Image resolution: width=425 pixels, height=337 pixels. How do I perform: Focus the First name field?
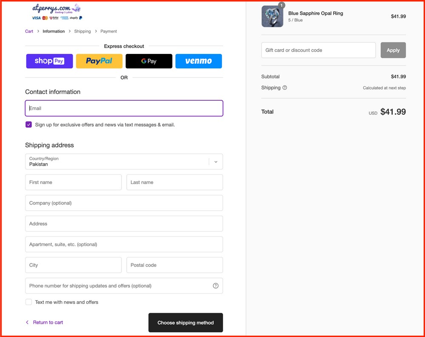(x=73, y=182)
